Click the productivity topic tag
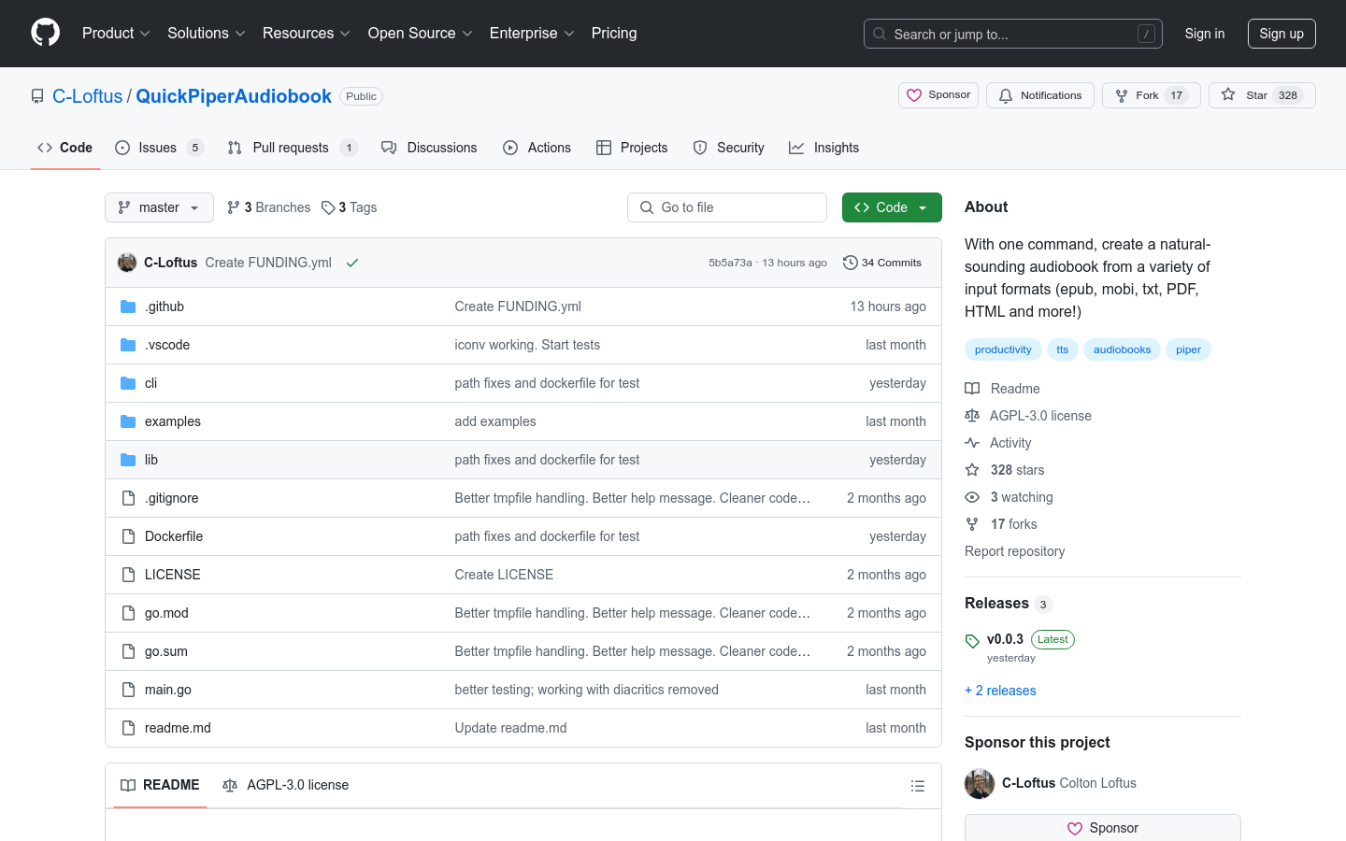1346x841 pixels. pos(1003,349)
